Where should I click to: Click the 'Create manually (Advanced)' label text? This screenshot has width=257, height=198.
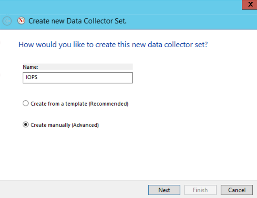coord(65,125)
